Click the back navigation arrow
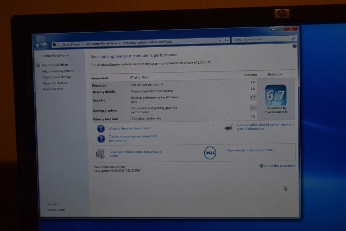Viewport: 346px width, 231px height. [37, 45]
